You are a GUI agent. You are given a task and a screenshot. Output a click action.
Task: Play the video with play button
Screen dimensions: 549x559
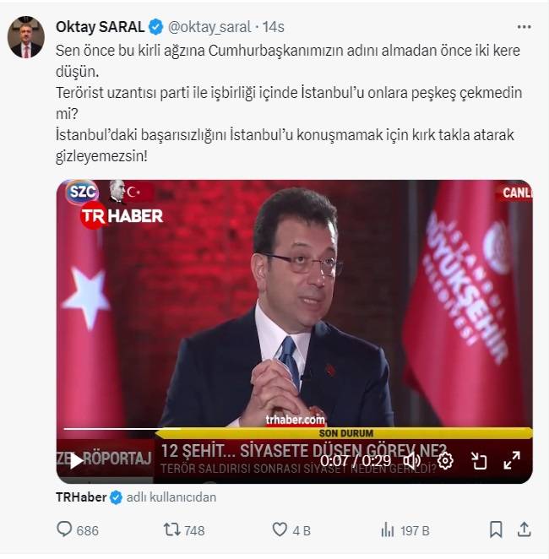click(x=75, y=461)
